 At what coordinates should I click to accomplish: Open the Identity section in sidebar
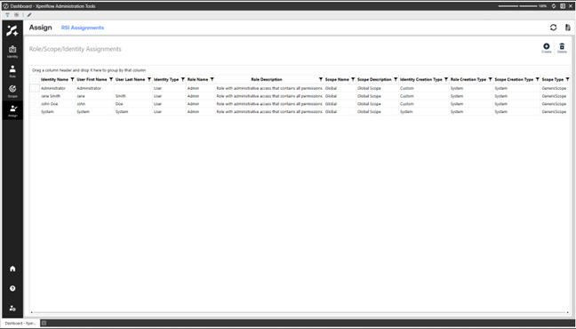tap(12, 52)
